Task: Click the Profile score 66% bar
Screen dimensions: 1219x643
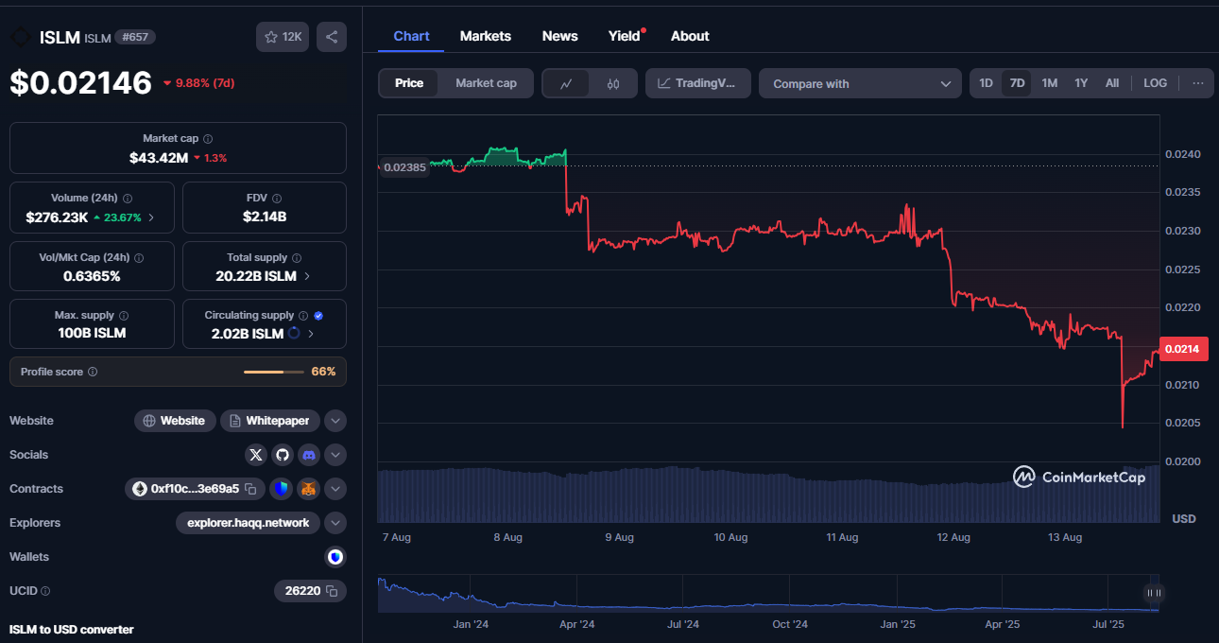Action: [274, 373]
